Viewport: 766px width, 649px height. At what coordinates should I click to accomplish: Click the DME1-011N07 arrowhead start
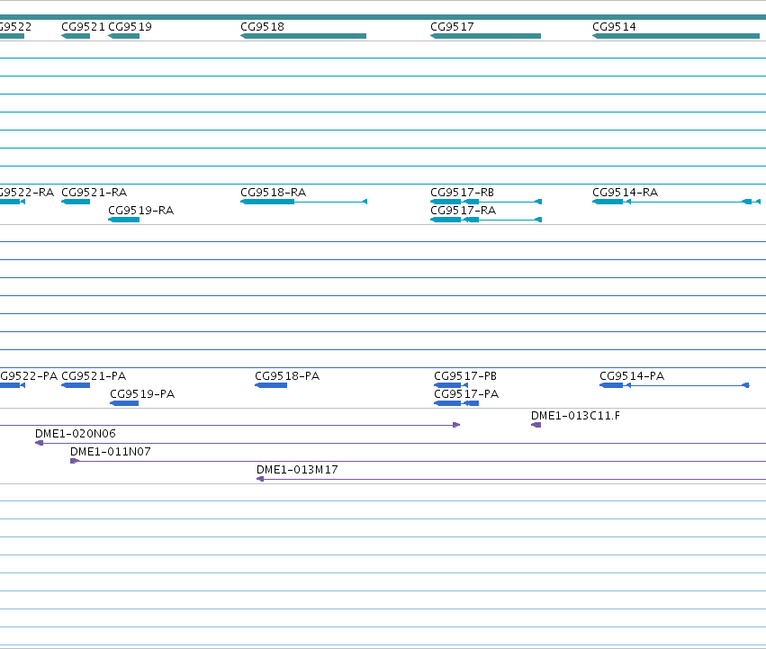74,461
